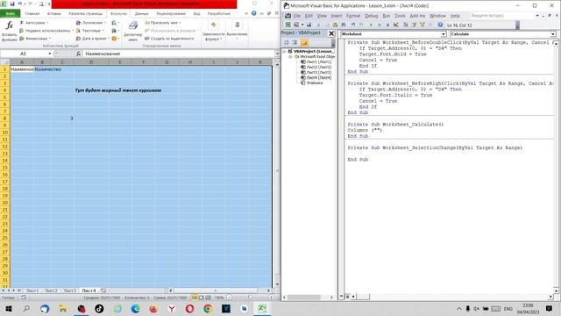Click Project Explorer icon in VBA toolbar

[405, 25]
